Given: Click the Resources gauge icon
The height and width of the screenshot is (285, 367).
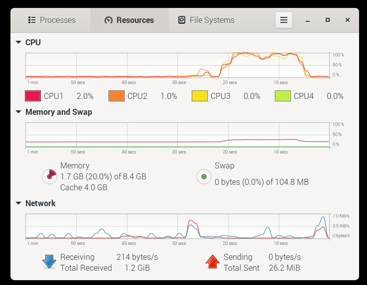Looking at the screenshot, I should pyautogui.click(x=108, y=20).
